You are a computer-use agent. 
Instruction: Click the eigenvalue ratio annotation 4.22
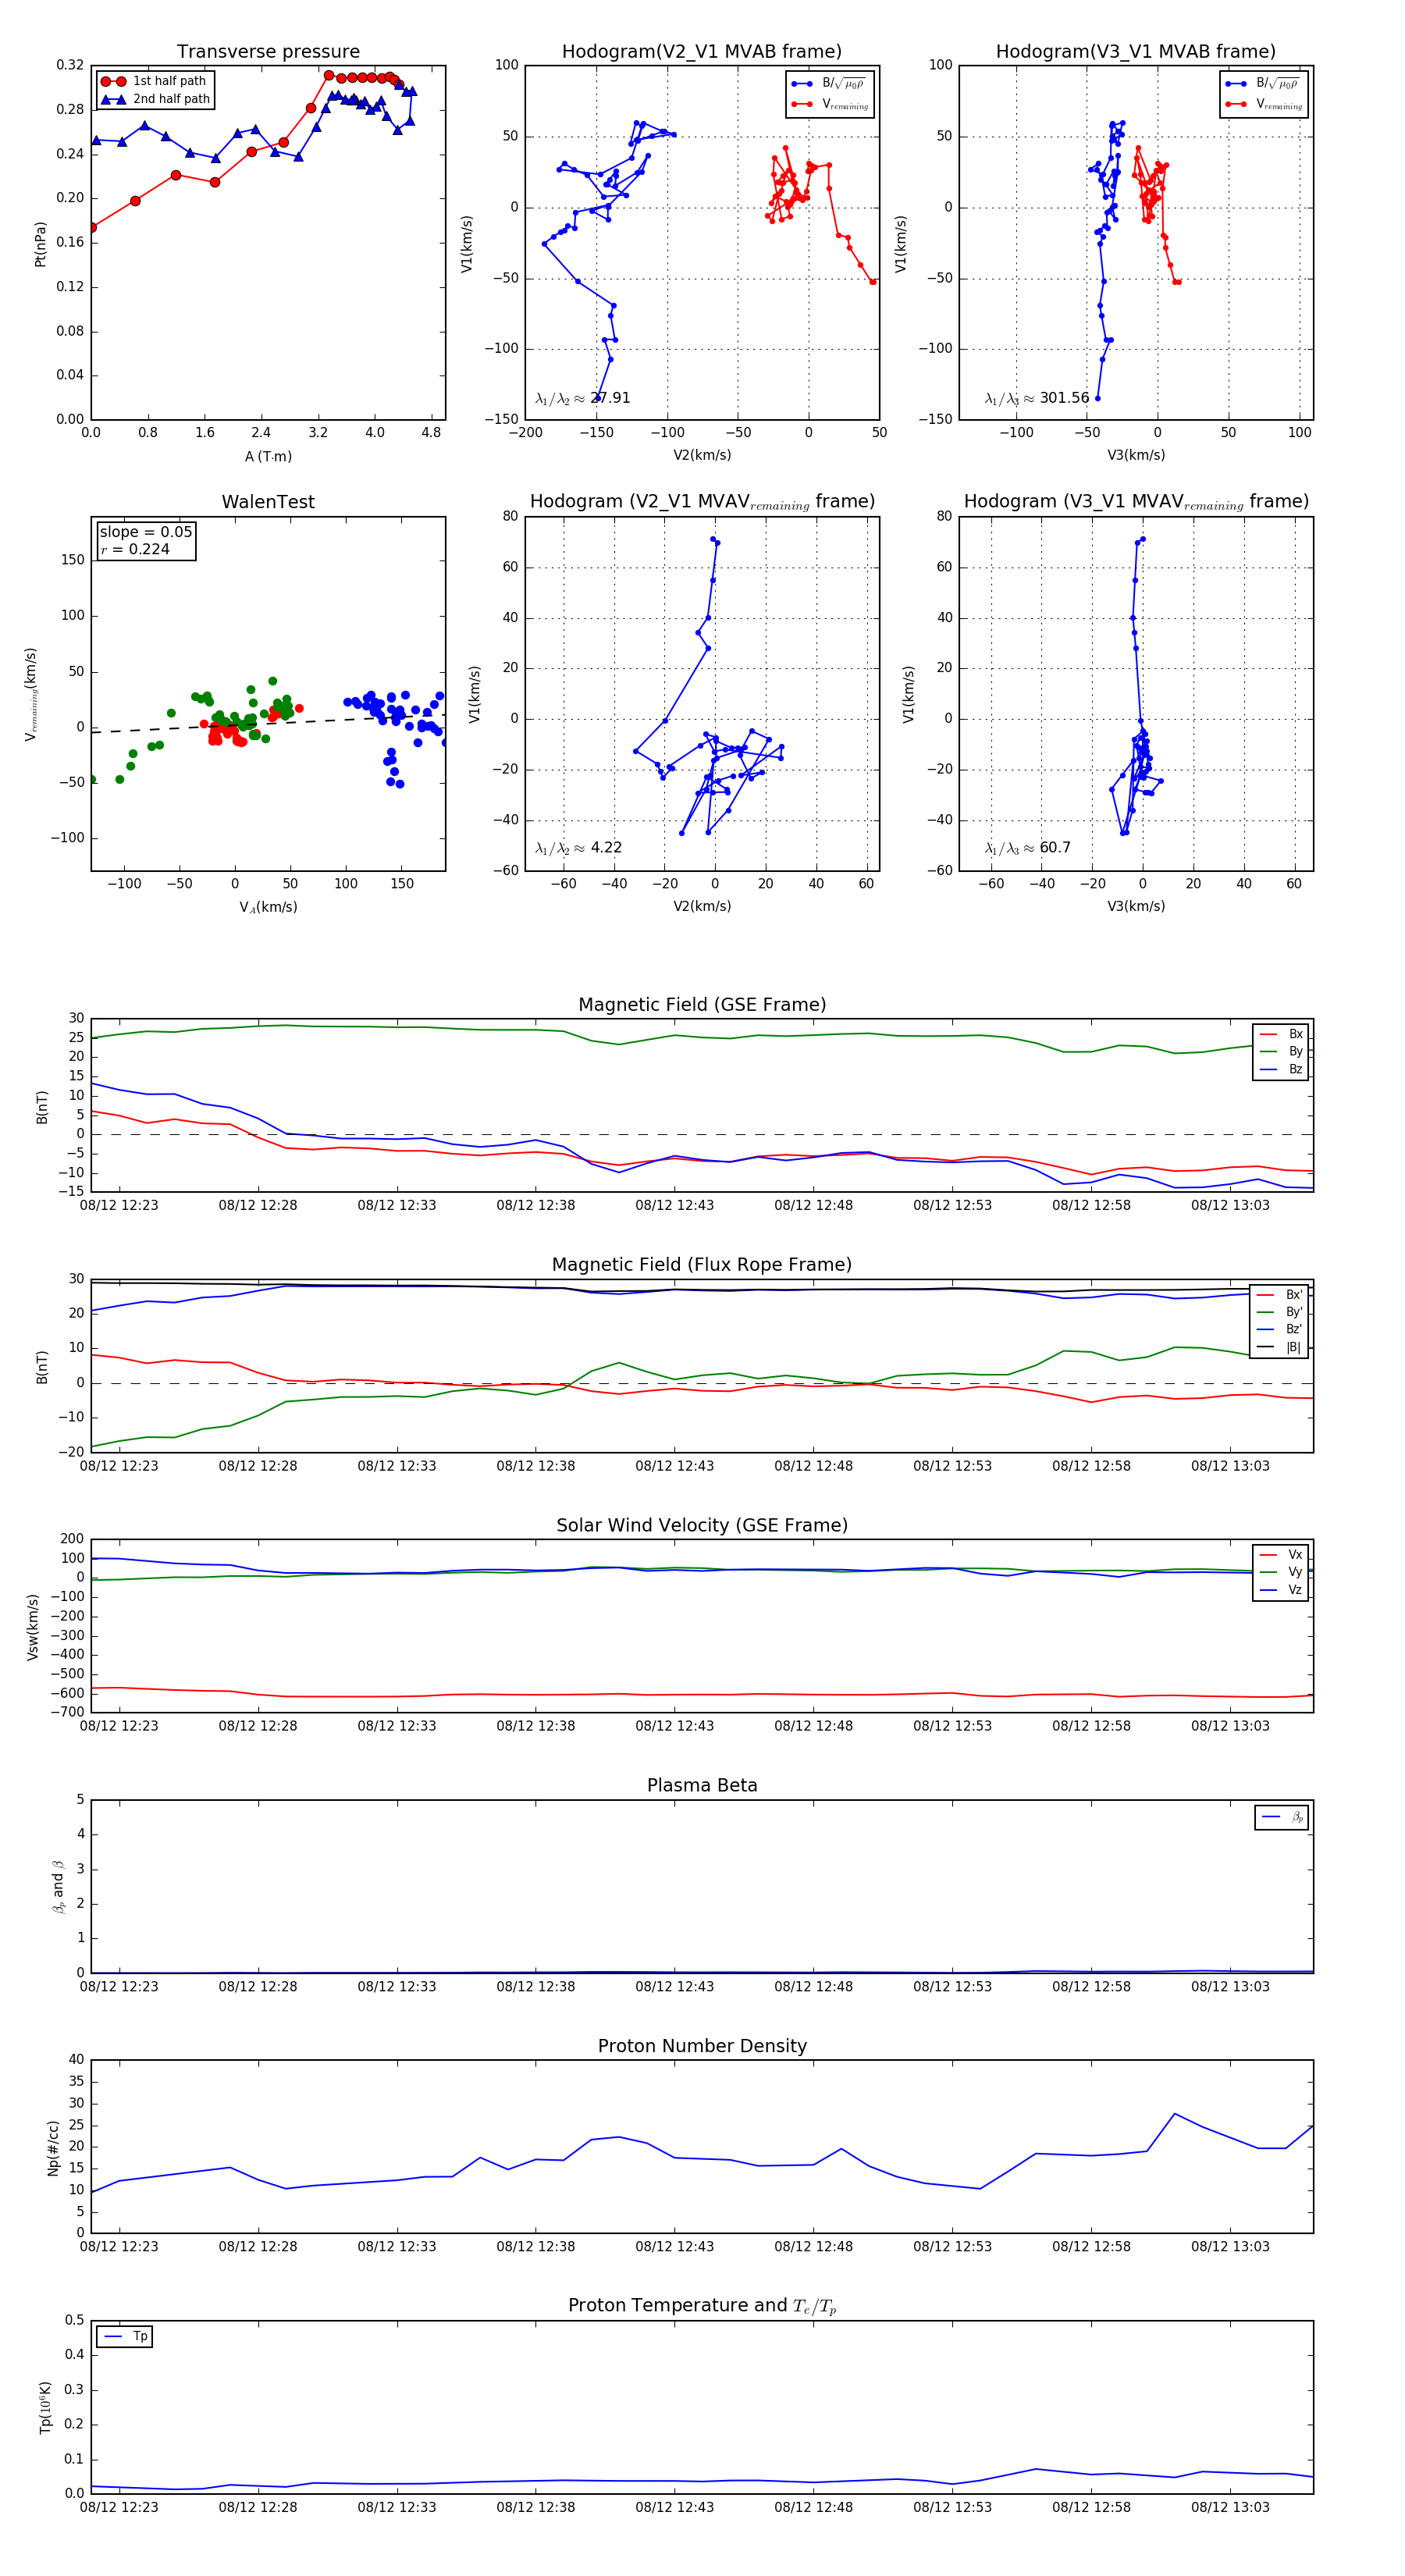579,848
